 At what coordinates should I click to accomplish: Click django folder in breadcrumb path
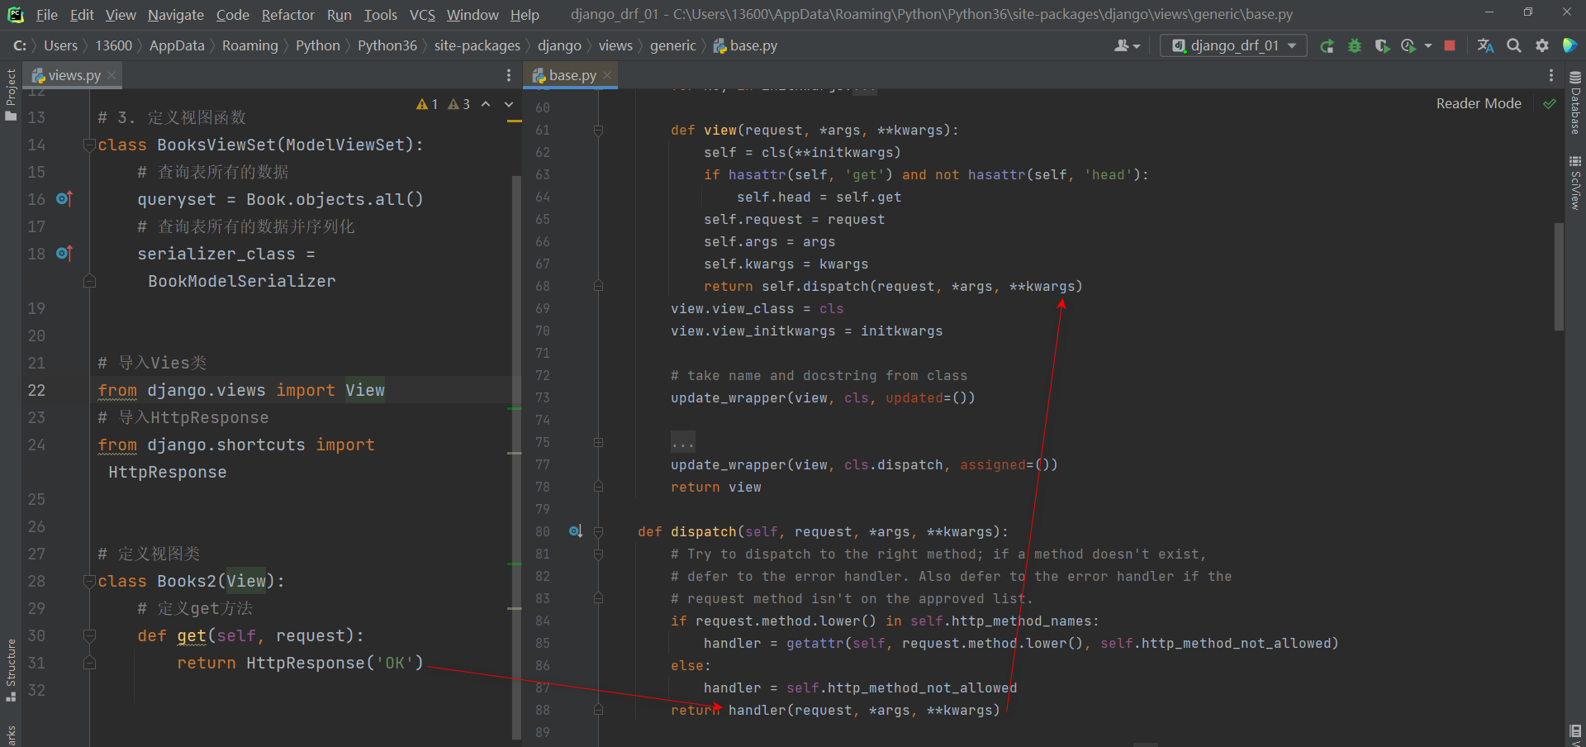pyautogui.click(x=559, y=46)
